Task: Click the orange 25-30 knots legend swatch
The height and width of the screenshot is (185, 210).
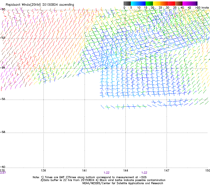Action: pyautogui.click(x=164, y=3)
